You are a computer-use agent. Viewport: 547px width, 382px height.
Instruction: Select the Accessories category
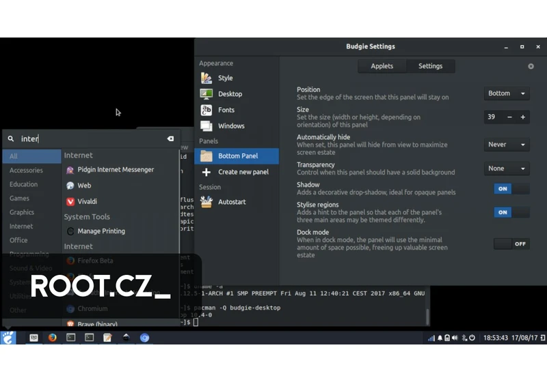[31, 170]
